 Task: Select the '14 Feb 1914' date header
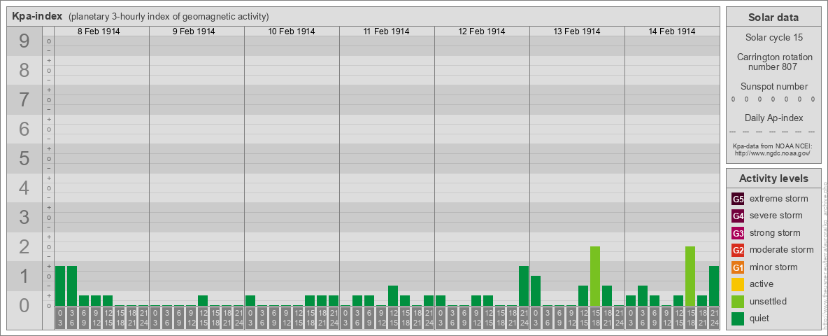tap(671, 31)
